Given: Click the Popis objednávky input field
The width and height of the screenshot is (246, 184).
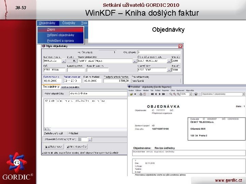Looking at the screenshot, I should 98,94.
